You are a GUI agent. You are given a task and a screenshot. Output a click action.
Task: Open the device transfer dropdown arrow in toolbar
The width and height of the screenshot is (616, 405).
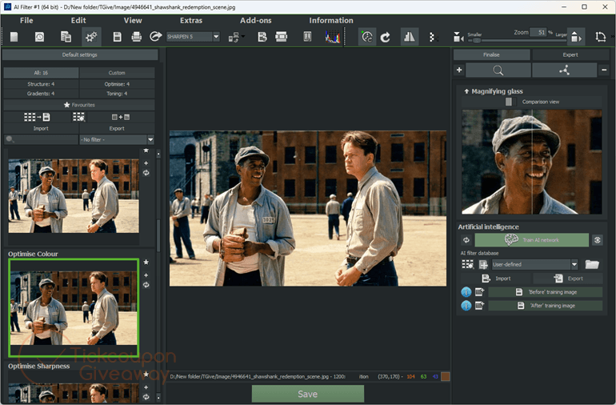[x=243, y=37]
